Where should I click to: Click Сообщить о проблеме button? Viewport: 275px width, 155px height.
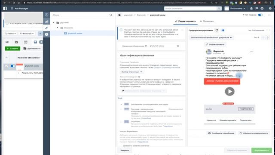tap(221, 133)
